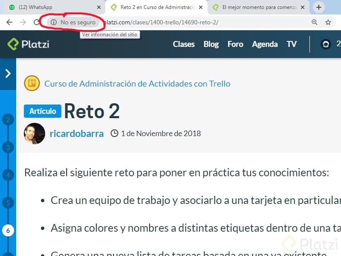Click the 'Asigna colores y nombres' bullet

click(x=196, y=228)
